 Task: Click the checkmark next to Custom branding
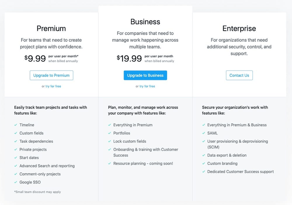tap(203, 163)
